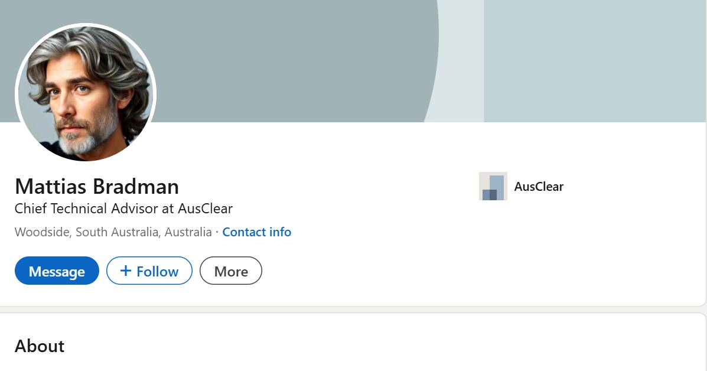The width and height of the screenshot is (707, 371).
Task: Send a message with the Message button
Action: coord(57,271)
